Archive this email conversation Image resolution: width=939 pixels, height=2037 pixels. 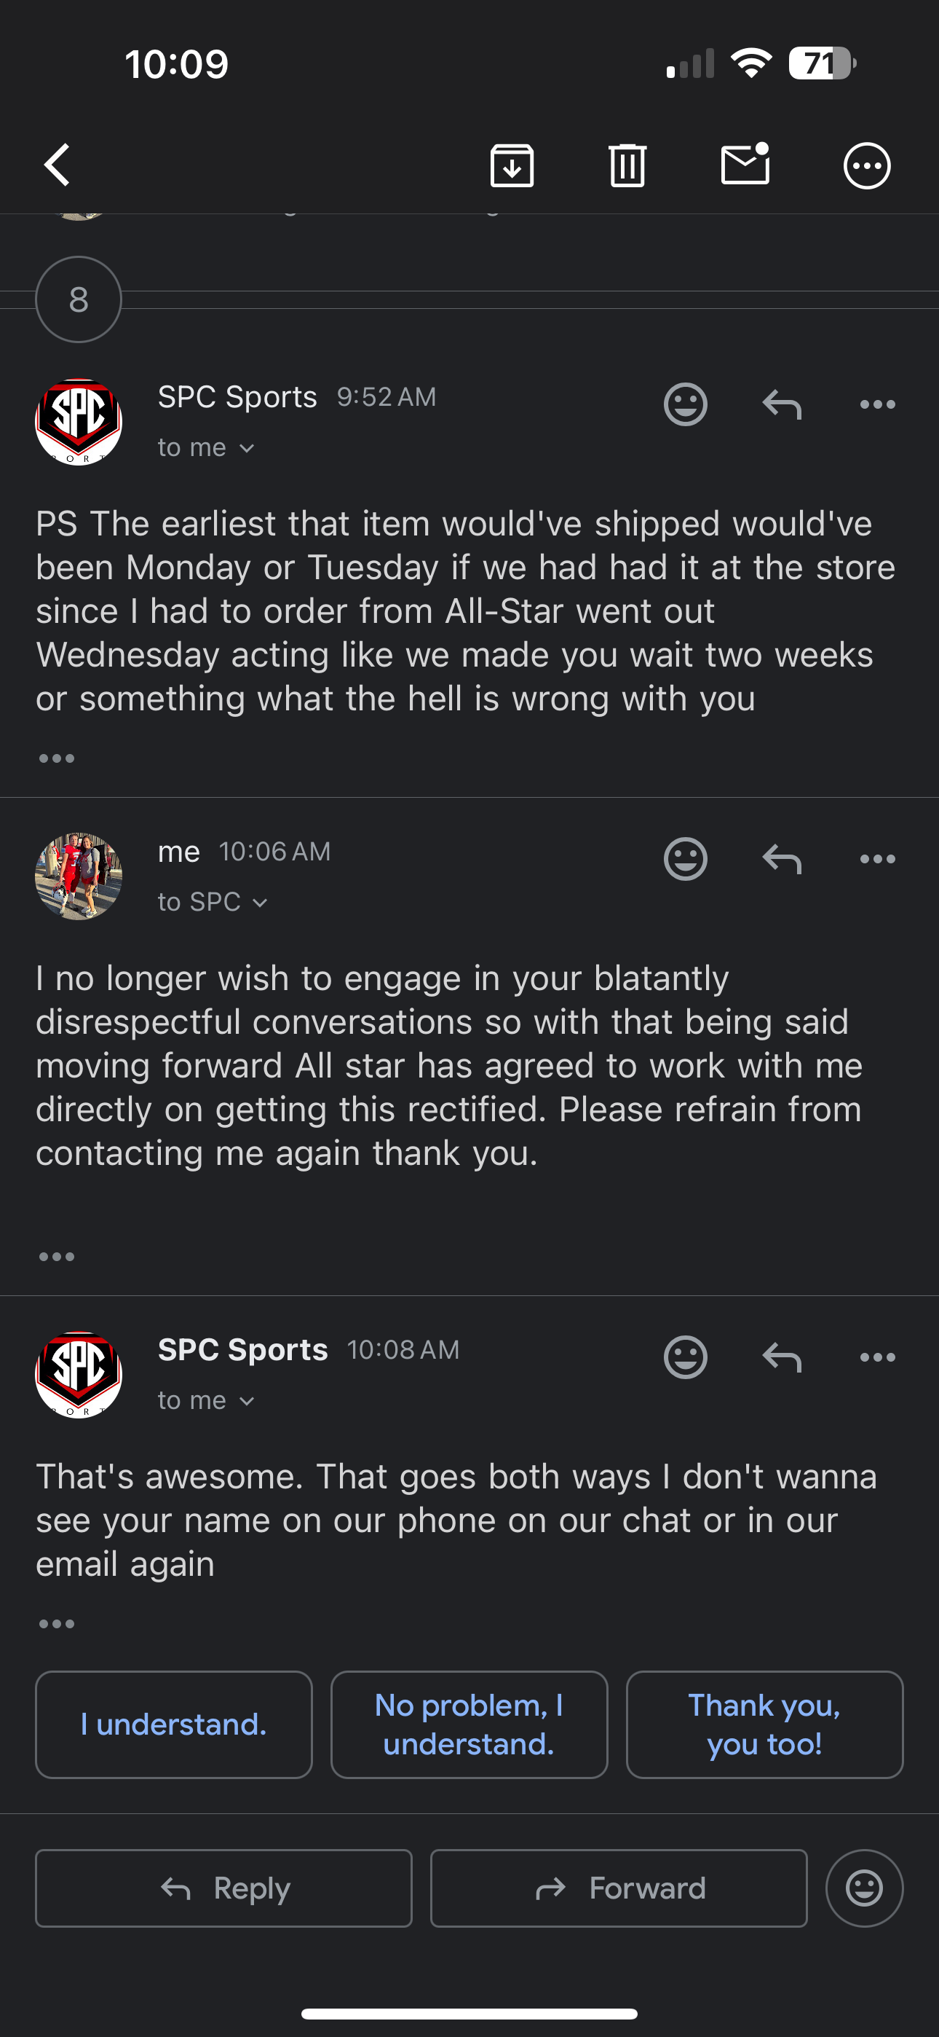[x=512, y=165]
